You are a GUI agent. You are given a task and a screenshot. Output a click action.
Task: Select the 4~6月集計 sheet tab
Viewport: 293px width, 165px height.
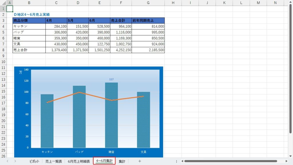pos(104,161)
